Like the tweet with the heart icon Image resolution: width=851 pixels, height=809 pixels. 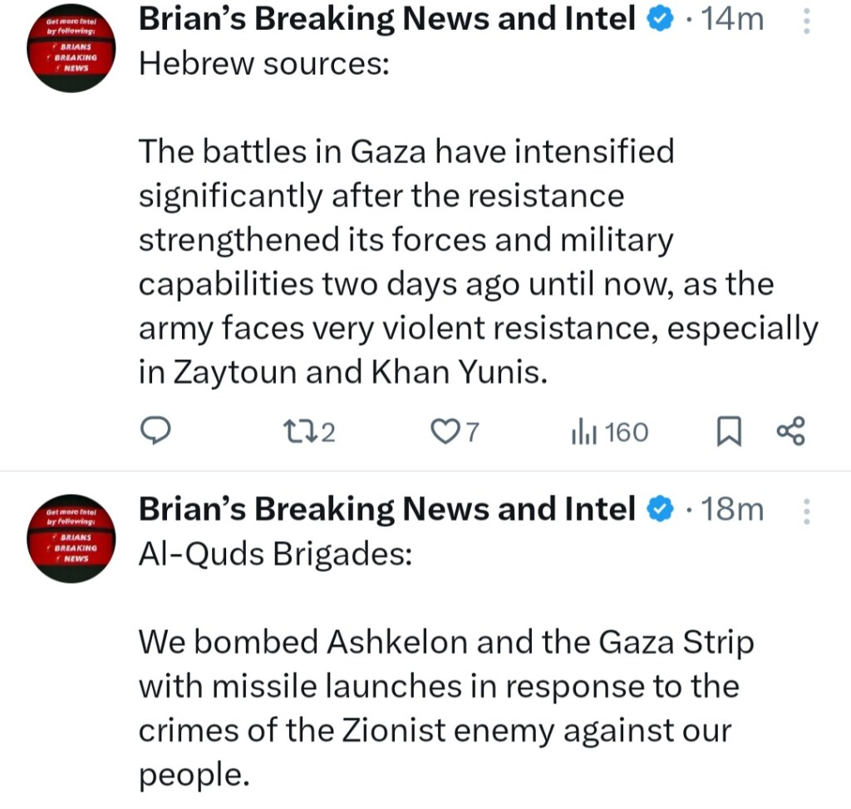(x=447, y=432)
